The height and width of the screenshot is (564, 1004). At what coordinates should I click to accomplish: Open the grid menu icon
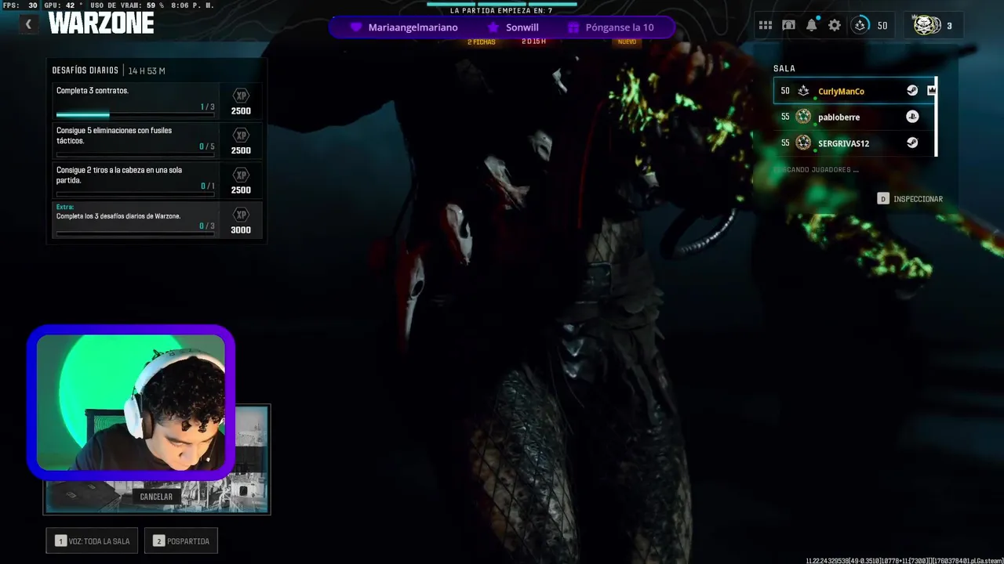766,26
